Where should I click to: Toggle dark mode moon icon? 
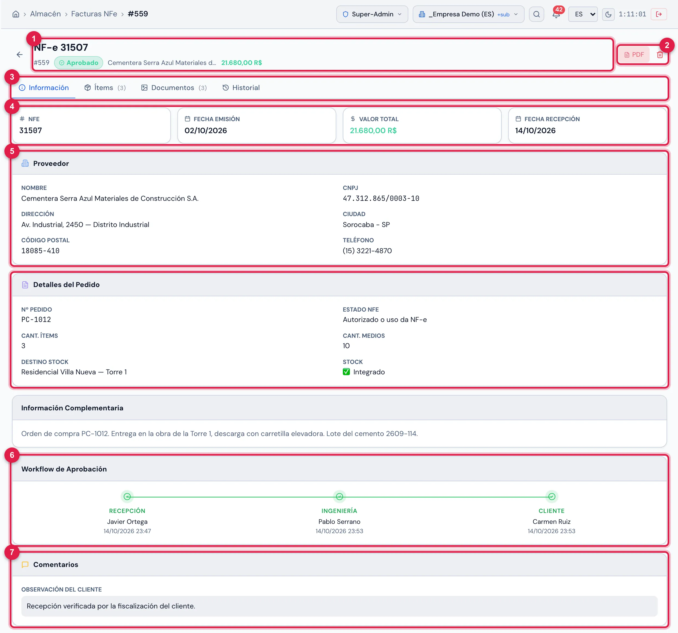pos(608,14)
